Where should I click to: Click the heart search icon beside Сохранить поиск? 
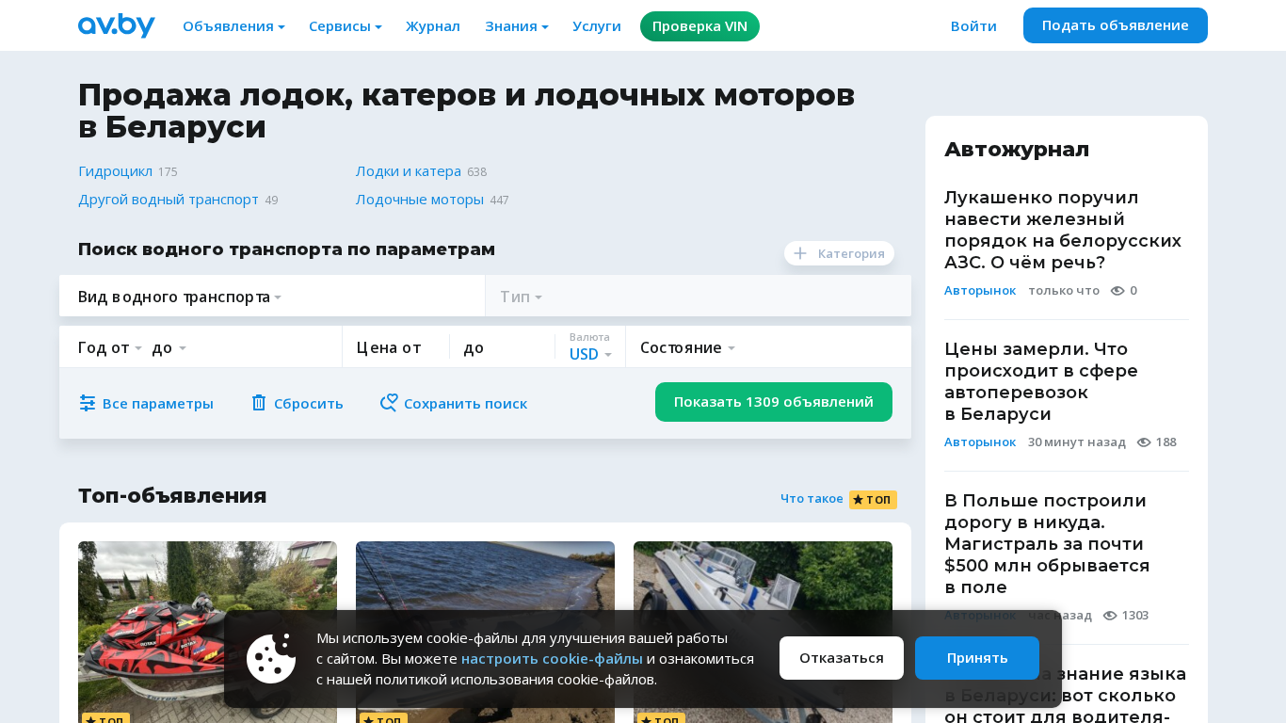(389, 403)
